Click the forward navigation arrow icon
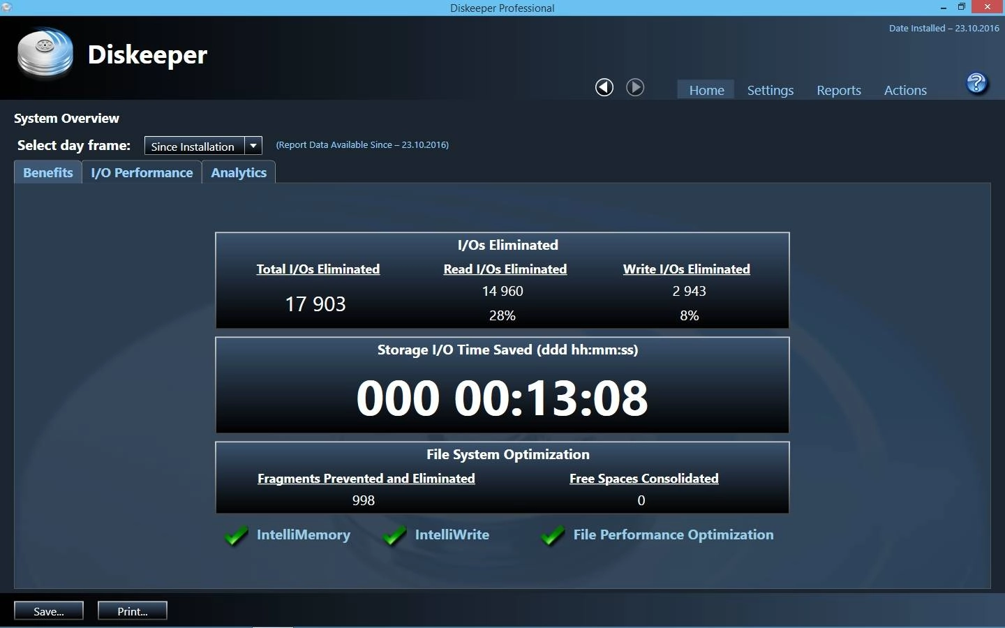This screenshot has width=1005, height=628. (x=635, y=87)
